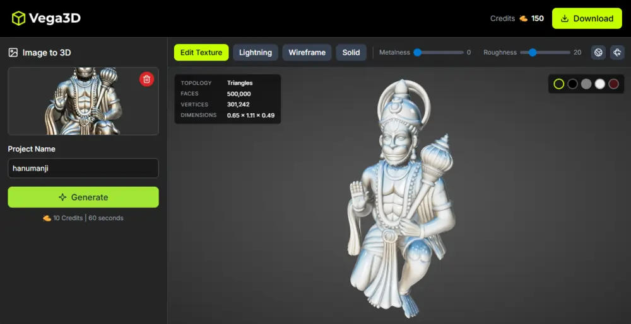The height and width of the screenshot is (324, 631).
Task: Click the Roughness slider handle
Action: 533,52
